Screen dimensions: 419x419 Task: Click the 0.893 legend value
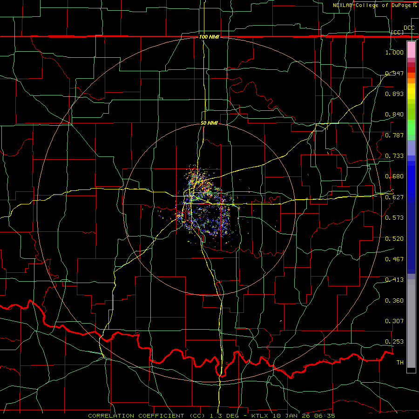click(x=394, y=94)
